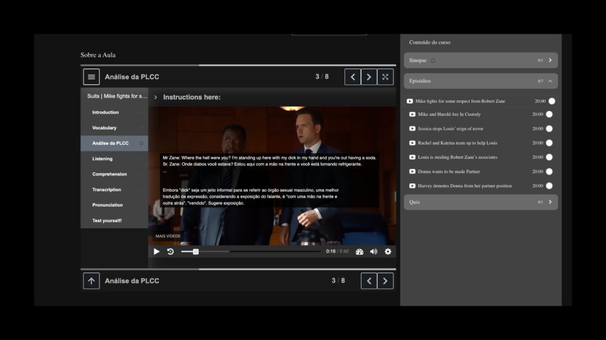Mute the video volume

(x=373, y=251)
